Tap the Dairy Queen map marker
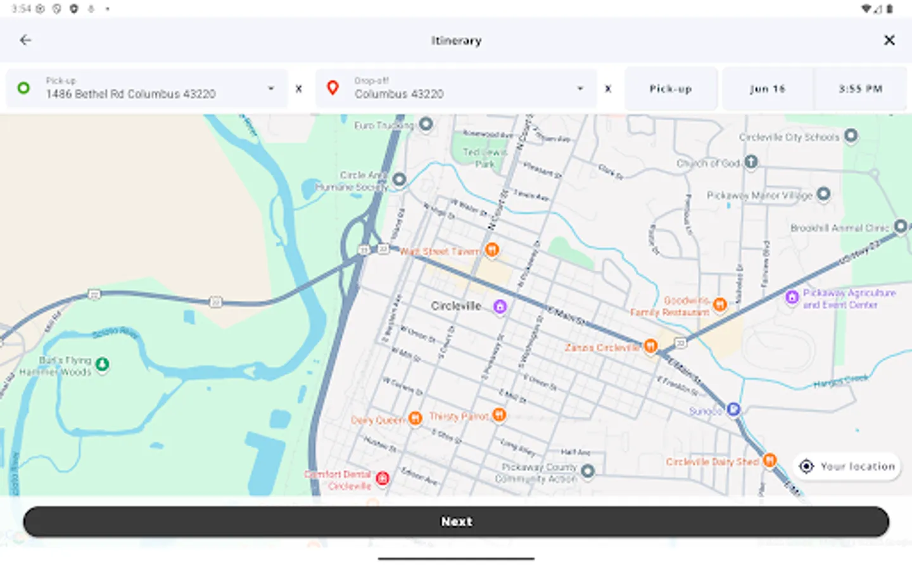Image resolution: width=912 pixels, height=570 pixels. pyautogui.click(x=415, y=418)
